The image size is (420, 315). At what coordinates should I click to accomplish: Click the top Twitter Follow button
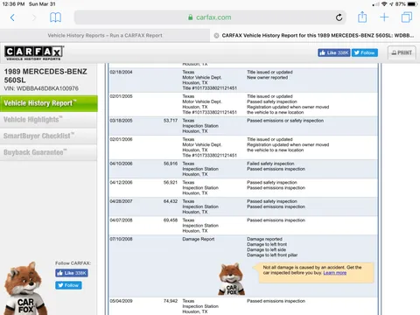(365, 52)
